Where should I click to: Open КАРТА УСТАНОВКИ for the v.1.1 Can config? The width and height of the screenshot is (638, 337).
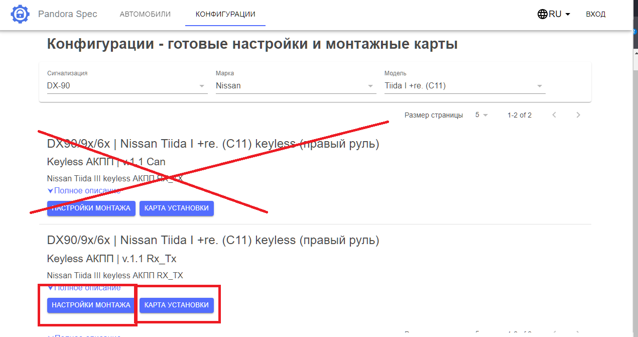176,208
